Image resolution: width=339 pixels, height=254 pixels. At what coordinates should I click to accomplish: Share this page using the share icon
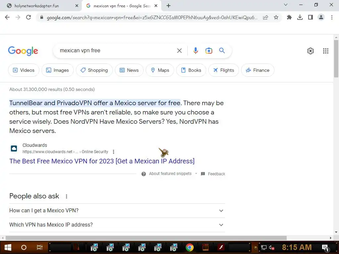266,17
